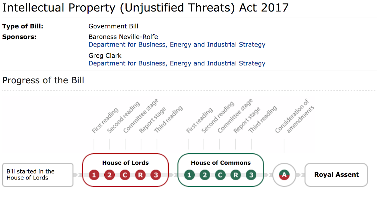Click the House of Lords heading
377x198 pixels.
(125, 163)
